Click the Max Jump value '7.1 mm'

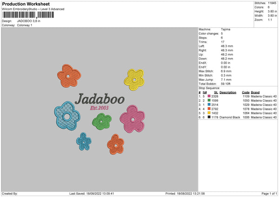(x=226, y=79)
